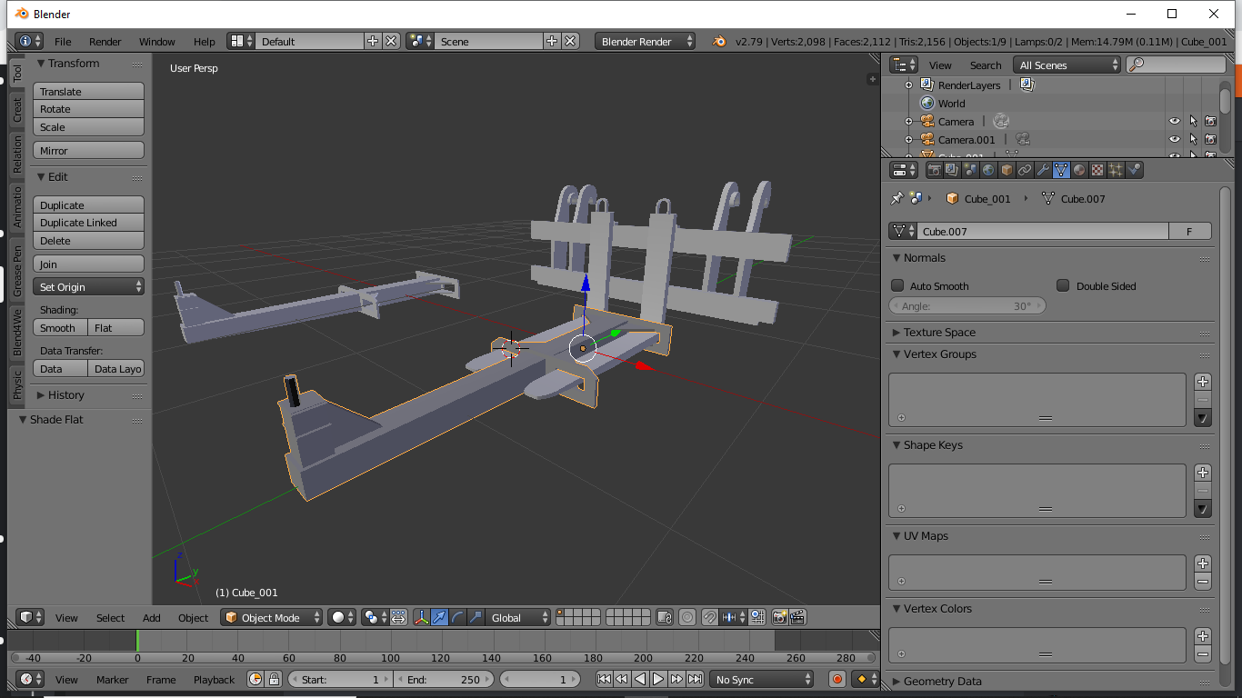Screen dimensions: 1242x698
Task: Open the Texture properties checker icon
Action: pyautogui.click(x=1097, y=170)
